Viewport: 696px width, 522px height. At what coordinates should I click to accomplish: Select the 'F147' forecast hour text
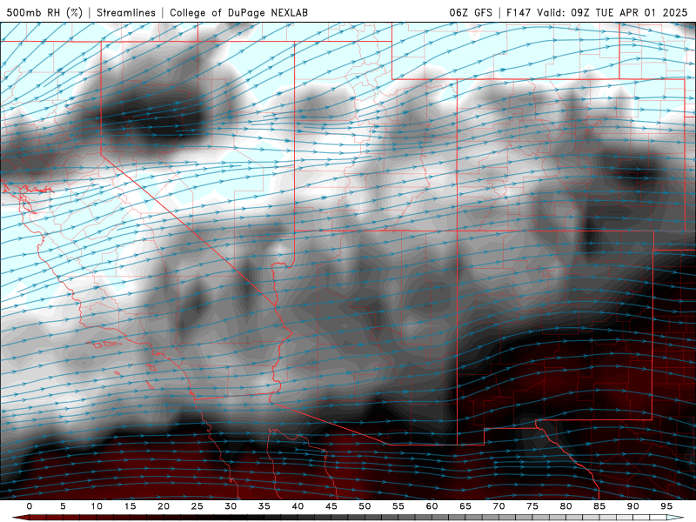click(519, 12)
